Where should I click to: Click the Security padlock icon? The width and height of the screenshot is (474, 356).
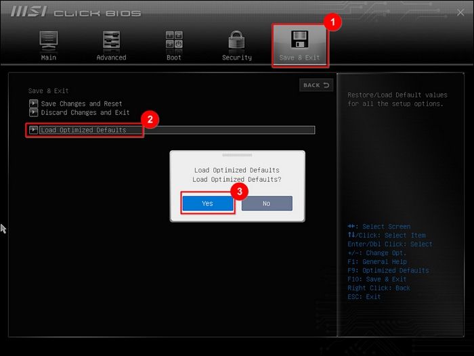[236, 41]
